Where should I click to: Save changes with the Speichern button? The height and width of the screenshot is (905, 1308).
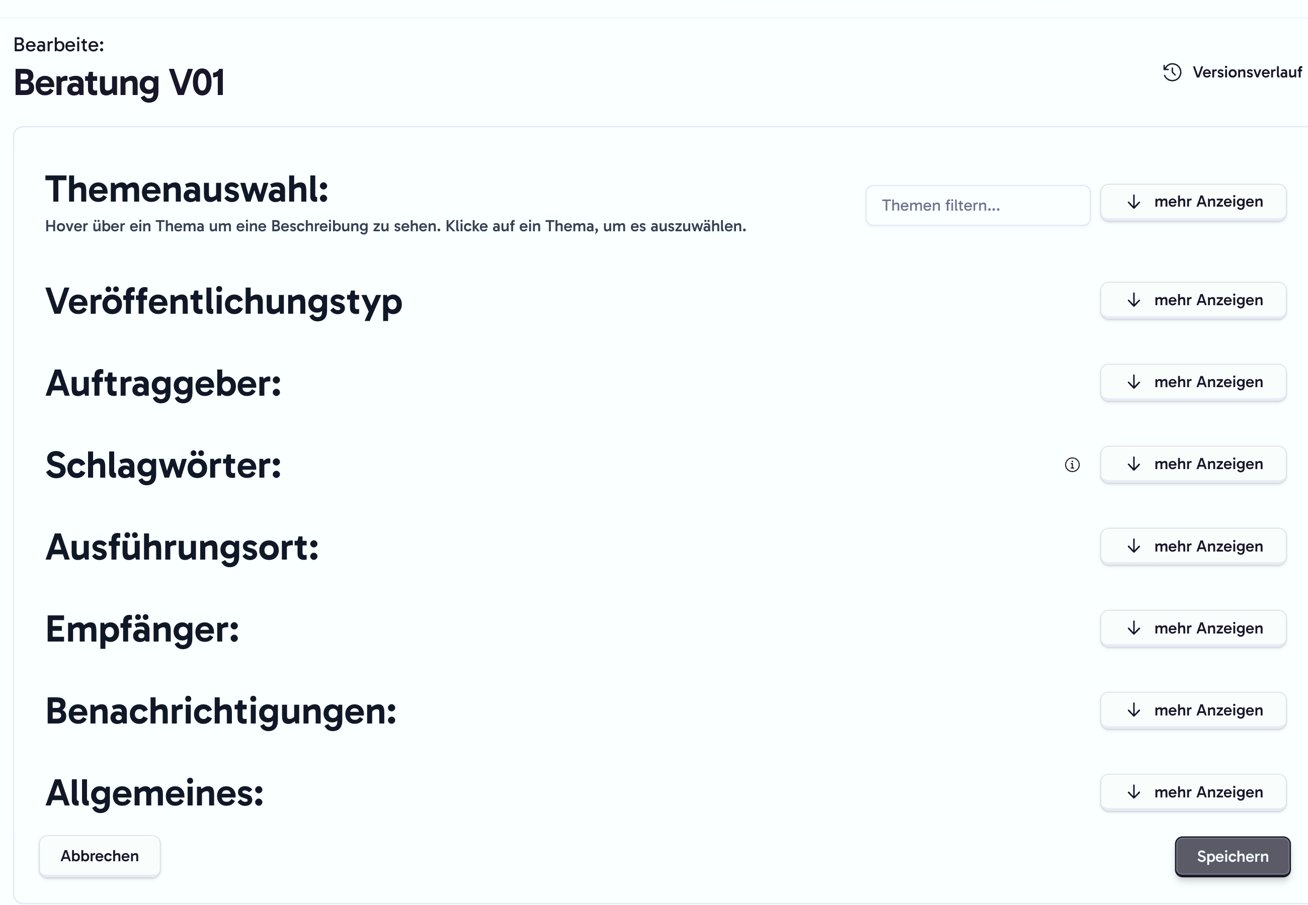click(1233, 856)
